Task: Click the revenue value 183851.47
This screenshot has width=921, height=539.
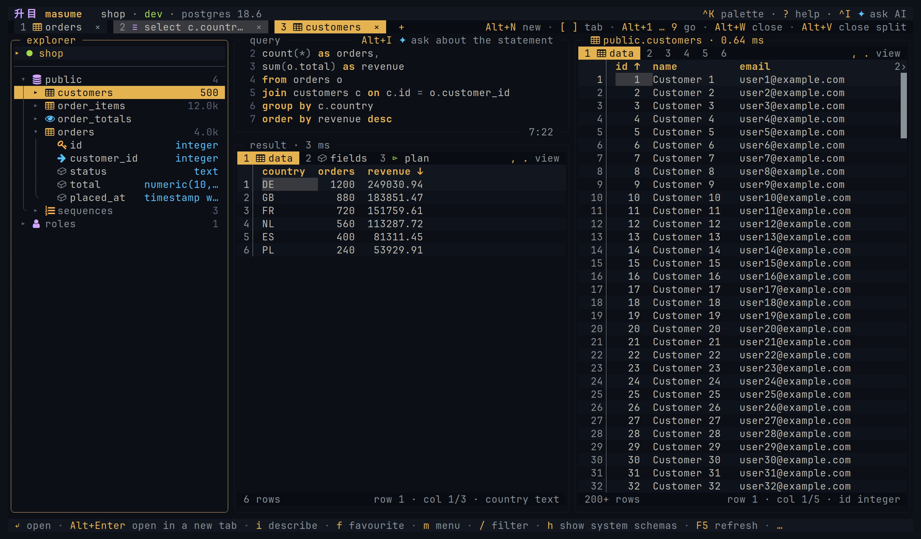Action: 395,197
